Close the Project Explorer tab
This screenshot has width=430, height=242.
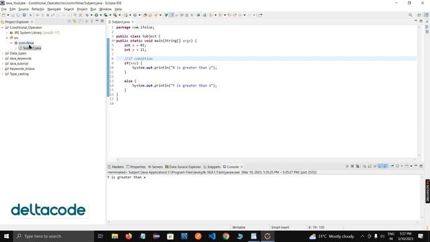32,22
